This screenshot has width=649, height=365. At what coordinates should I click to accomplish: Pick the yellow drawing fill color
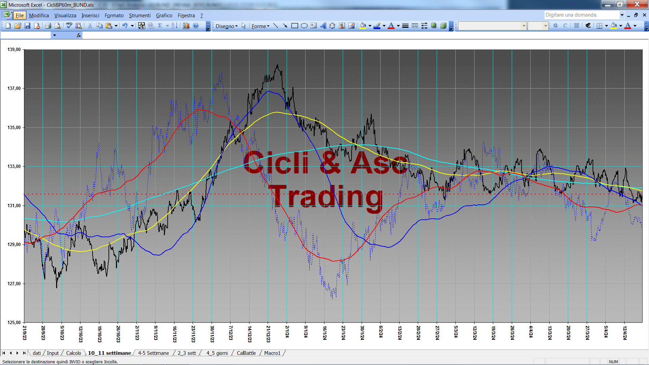click(x=363, y=26)
